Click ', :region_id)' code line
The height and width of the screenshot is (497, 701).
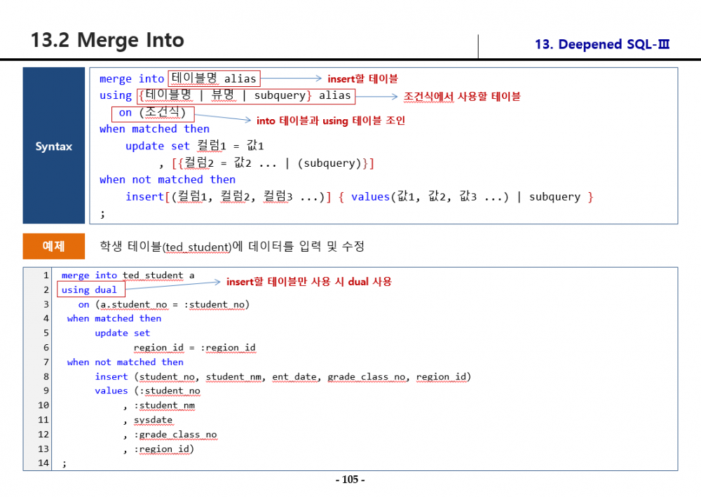point(158,449)
